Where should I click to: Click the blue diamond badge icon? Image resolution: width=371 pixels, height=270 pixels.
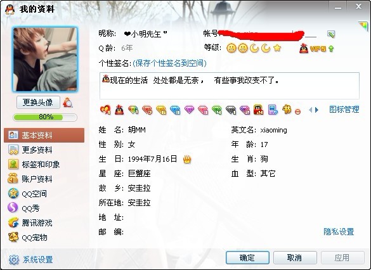[175, 110]
